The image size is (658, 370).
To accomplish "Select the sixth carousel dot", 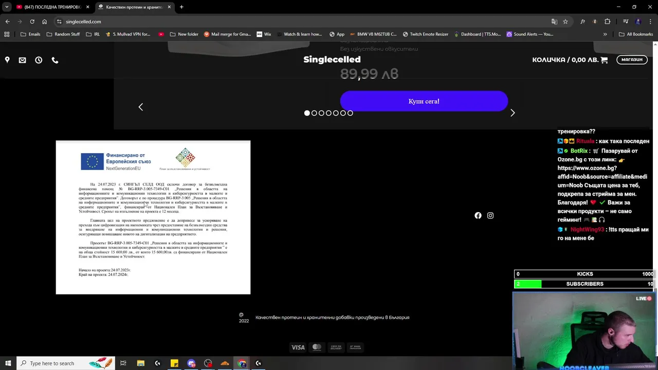I will (x=343, y=113).
